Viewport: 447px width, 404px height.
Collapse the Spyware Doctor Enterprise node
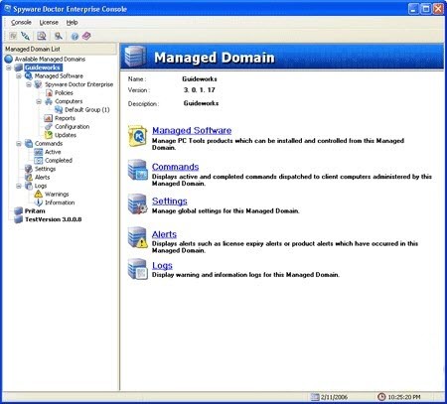click(29, 84)
